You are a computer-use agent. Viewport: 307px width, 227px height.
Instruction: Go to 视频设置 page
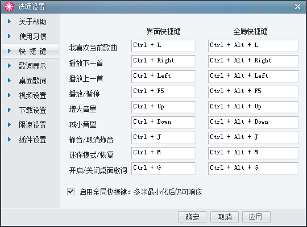pos(33,95)
